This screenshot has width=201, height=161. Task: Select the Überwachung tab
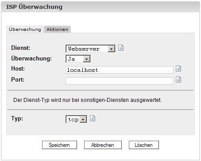click(x=25, y=29)
